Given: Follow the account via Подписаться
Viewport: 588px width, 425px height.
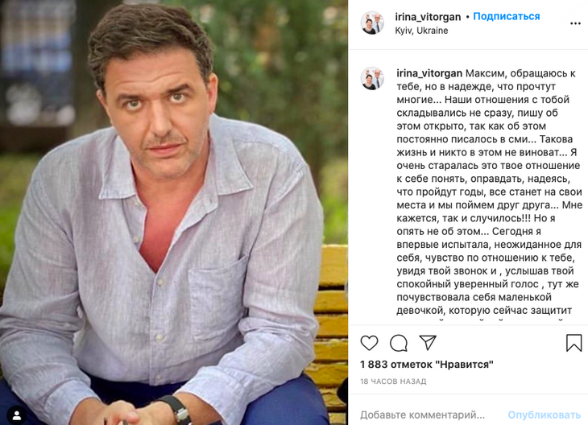Looking at the screenshot, I should pyautogui.click(x=507, y=16).
